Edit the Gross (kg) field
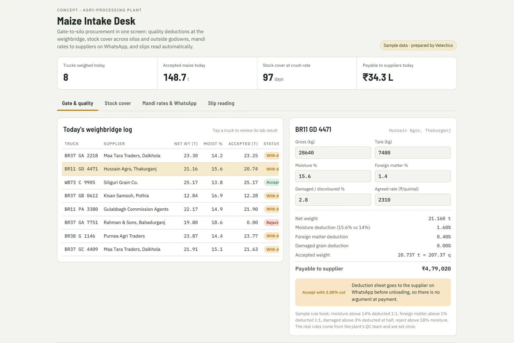Screen dimensions: 514x343 point(333,153)
